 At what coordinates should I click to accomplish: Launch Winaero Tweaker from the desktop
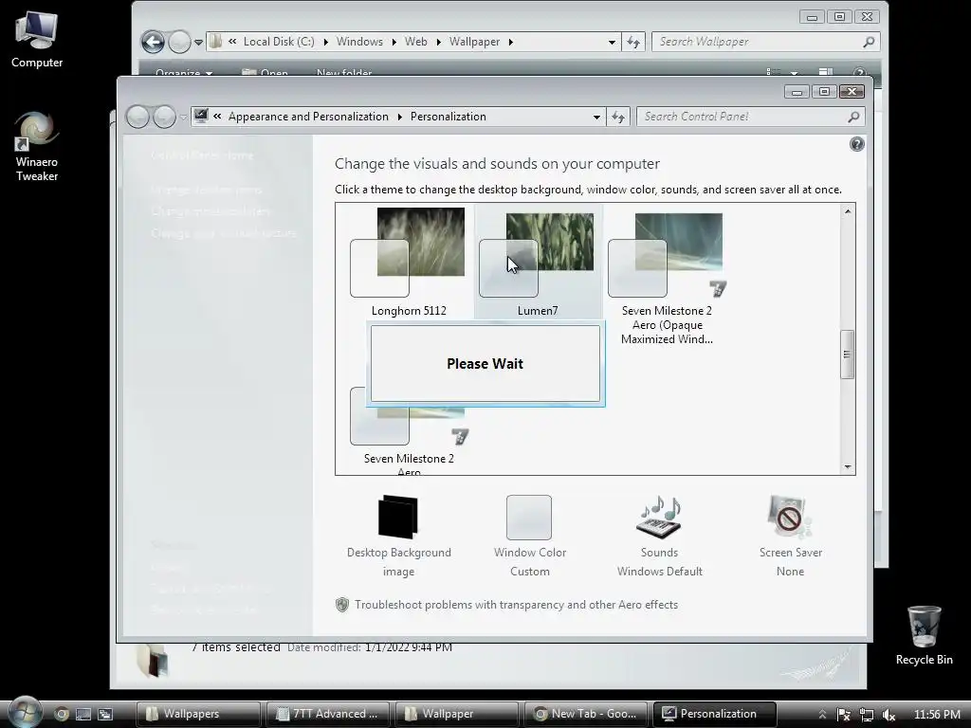tap(37, 146)
